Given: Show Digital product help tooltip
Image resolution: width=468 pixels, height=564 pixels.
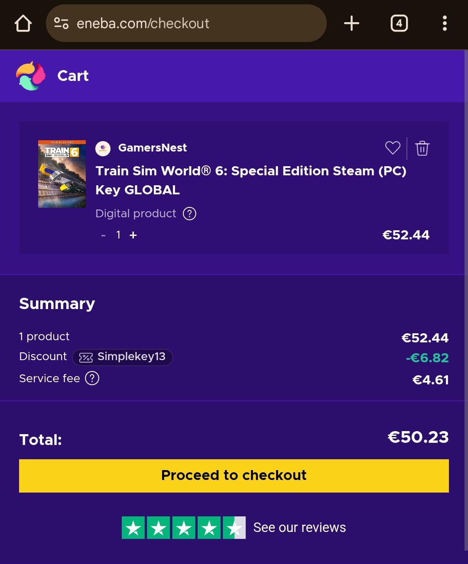Looking at the screenshot, I should (189, 213).
